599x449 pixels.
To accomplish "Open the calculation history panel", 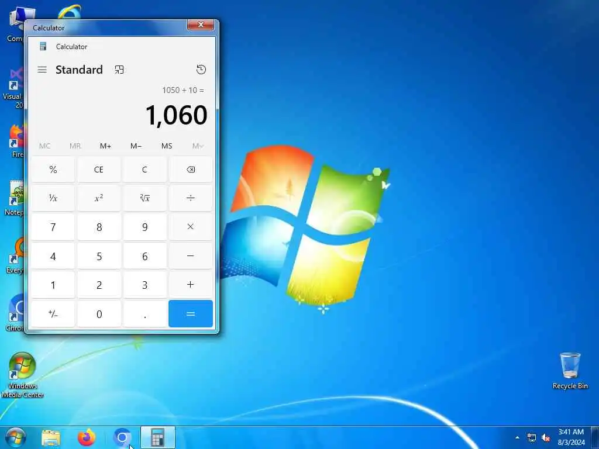I will point(201,70).
